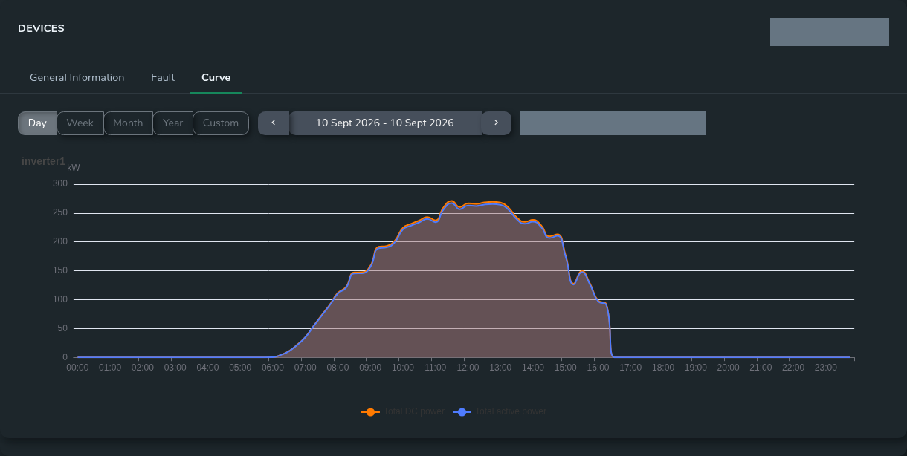Toggle Total DC power series in legend
The image size is (907, 456).
pos(403,411)
